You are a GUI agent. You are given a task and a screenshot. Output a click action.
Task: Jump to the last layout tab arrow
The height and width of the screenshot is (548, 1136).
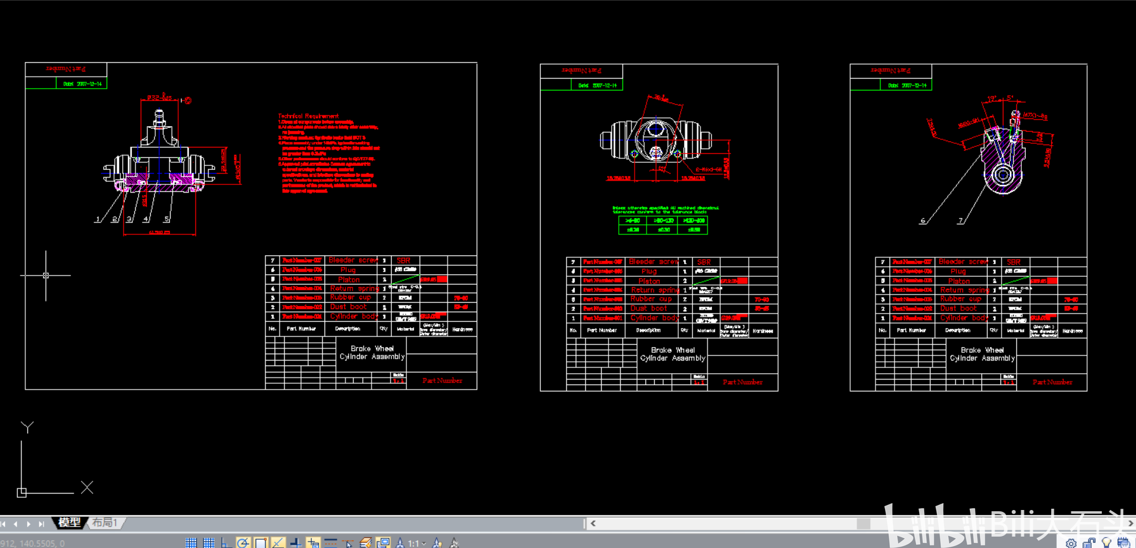(x=41, y=523)
